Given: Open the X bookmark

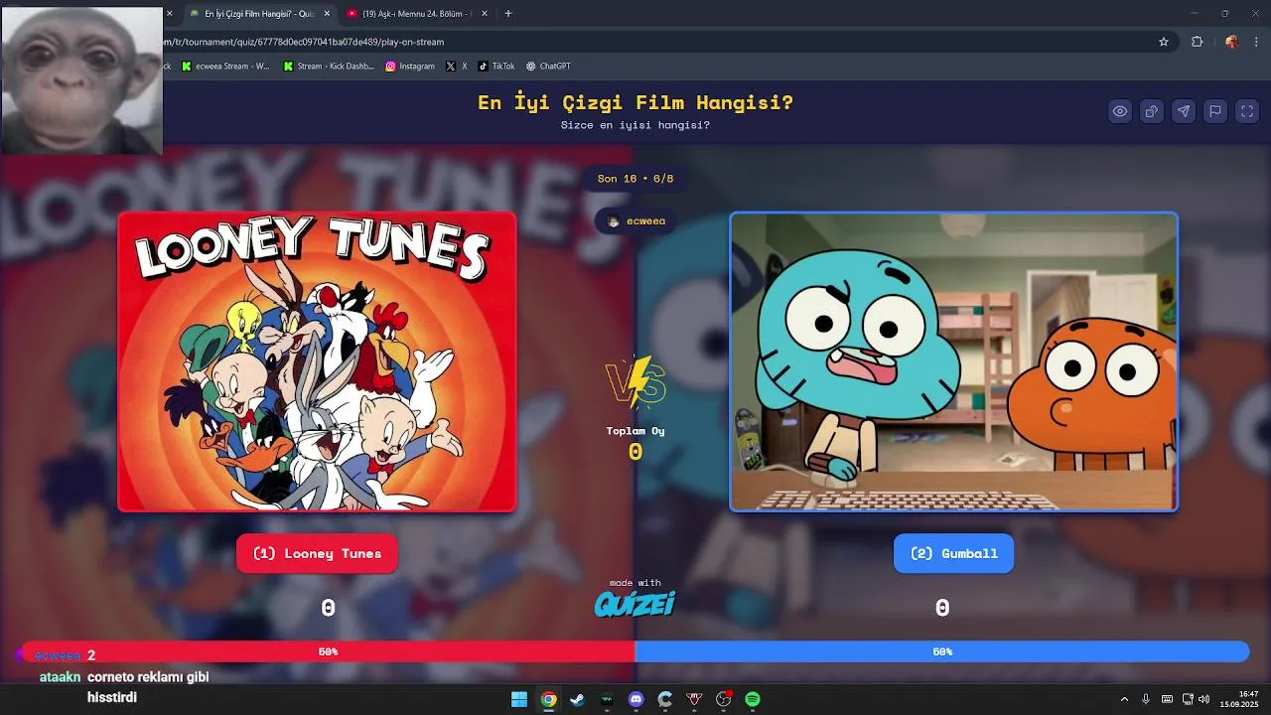Looking at the screenshot, I should pyautogui.click(x=457, y=67).
